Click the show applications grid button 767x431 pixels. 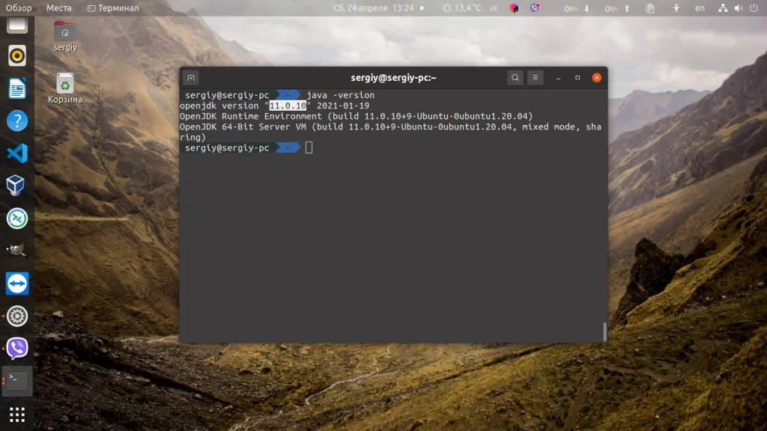click(x=16, y=415)
